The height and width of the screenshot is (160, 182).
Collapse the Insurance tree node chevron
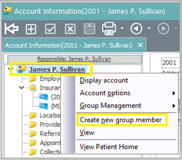click(x=22, y=87)
